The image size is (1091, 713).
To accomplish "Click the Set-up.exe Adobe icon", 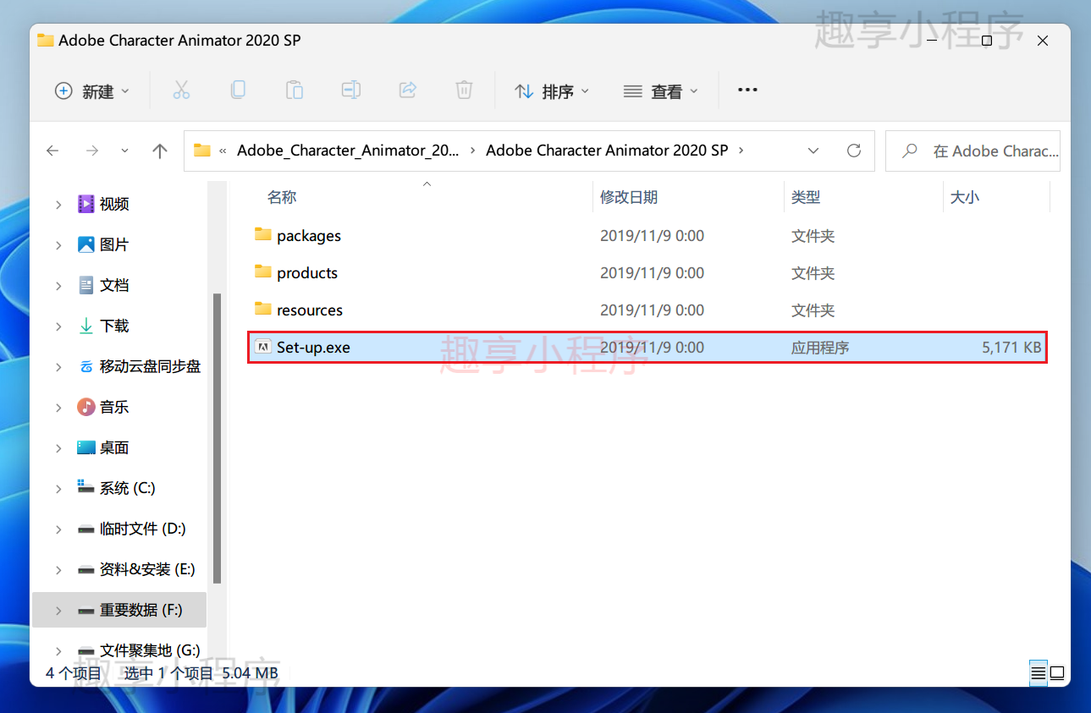I will click(x=263, y=347).
